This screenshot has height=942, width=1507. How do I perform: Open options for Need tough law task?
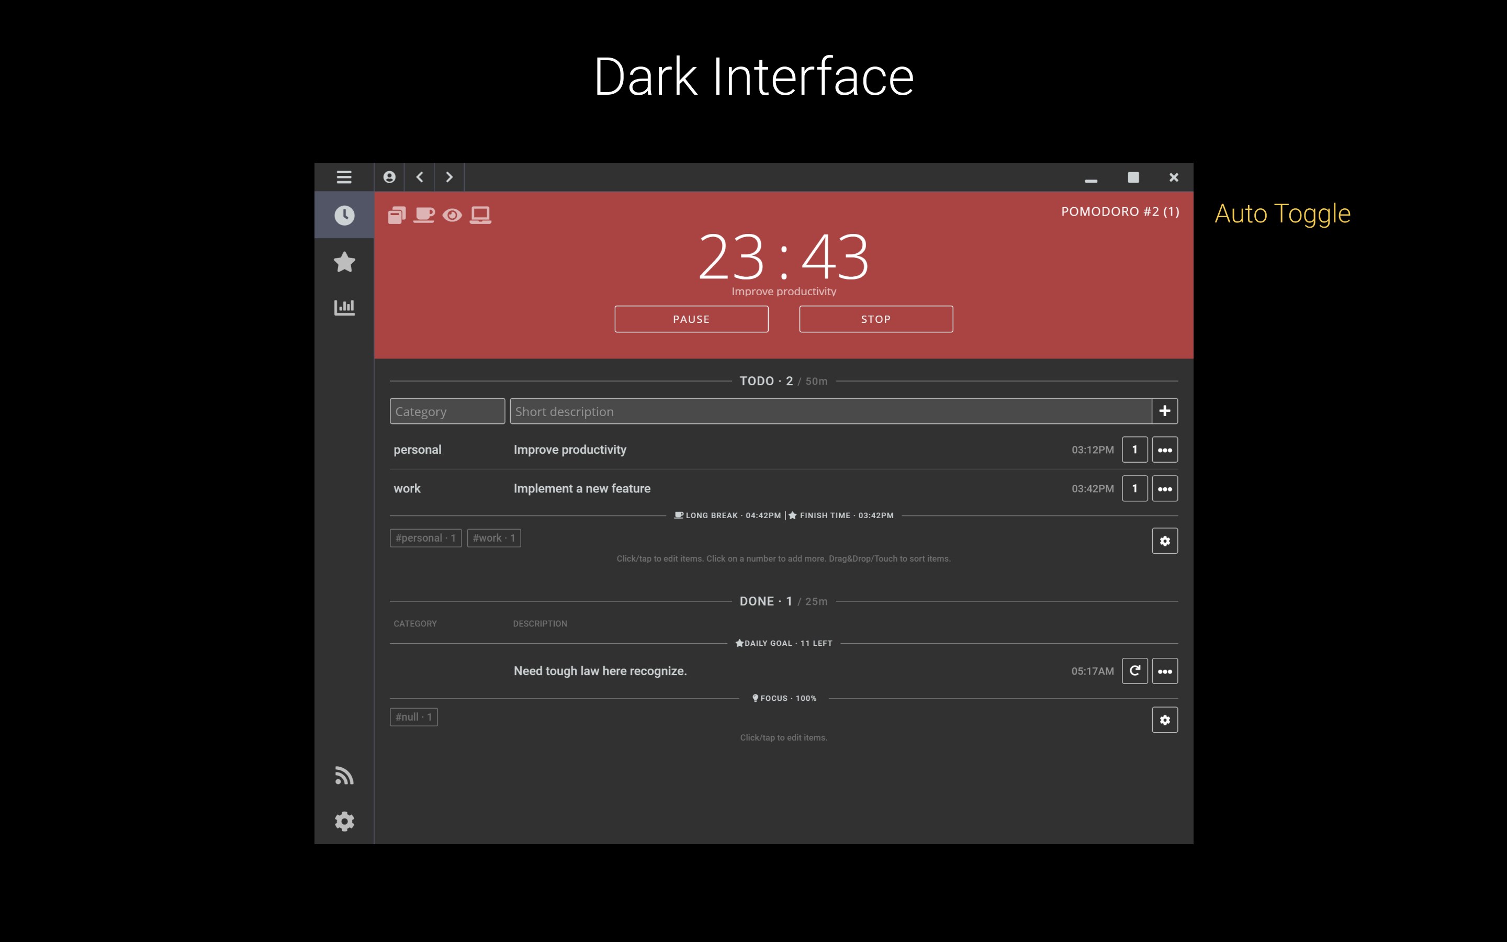[1164, 671]
